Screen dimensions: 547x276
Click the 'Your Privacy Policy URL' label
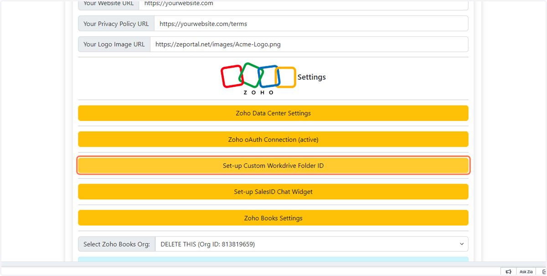pos(116,24)
